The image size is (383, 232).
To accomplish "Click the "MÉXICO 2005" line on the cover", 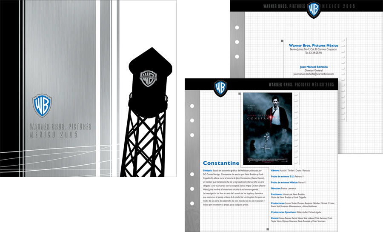I will 54,135.
